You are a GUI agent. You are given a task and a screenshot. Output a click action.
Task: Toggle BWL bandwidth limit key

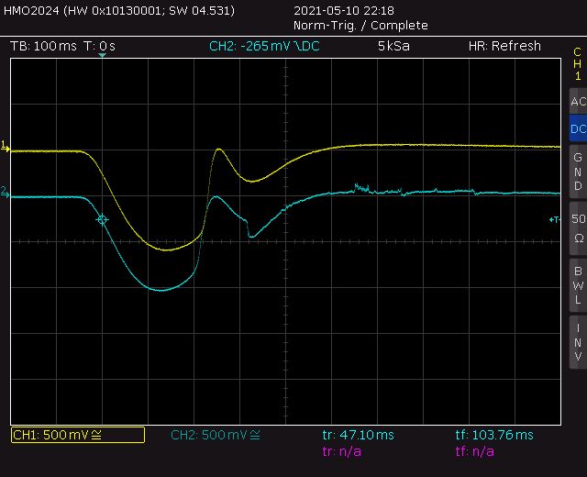click(x=578, y=285)
